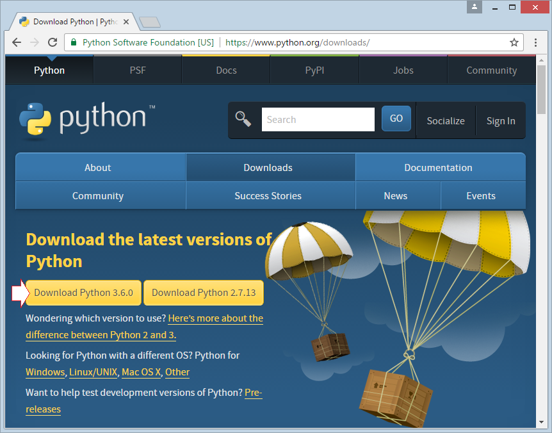The image size is (552, 433).
Task: Open the Documentation navigation menu
Action: click(441, 167)
